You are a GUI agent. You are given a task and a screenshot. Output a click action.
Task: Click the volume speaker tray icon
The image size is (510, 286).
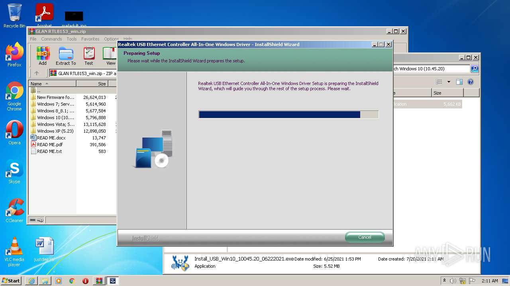click(453, 281)
